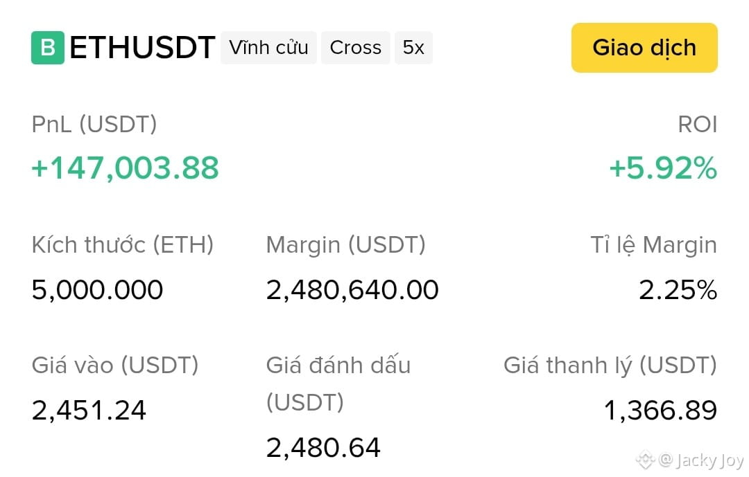This screenshot has width=749, height=477.
Task: Click the ROI label
Action: click(x=698, y=125)
